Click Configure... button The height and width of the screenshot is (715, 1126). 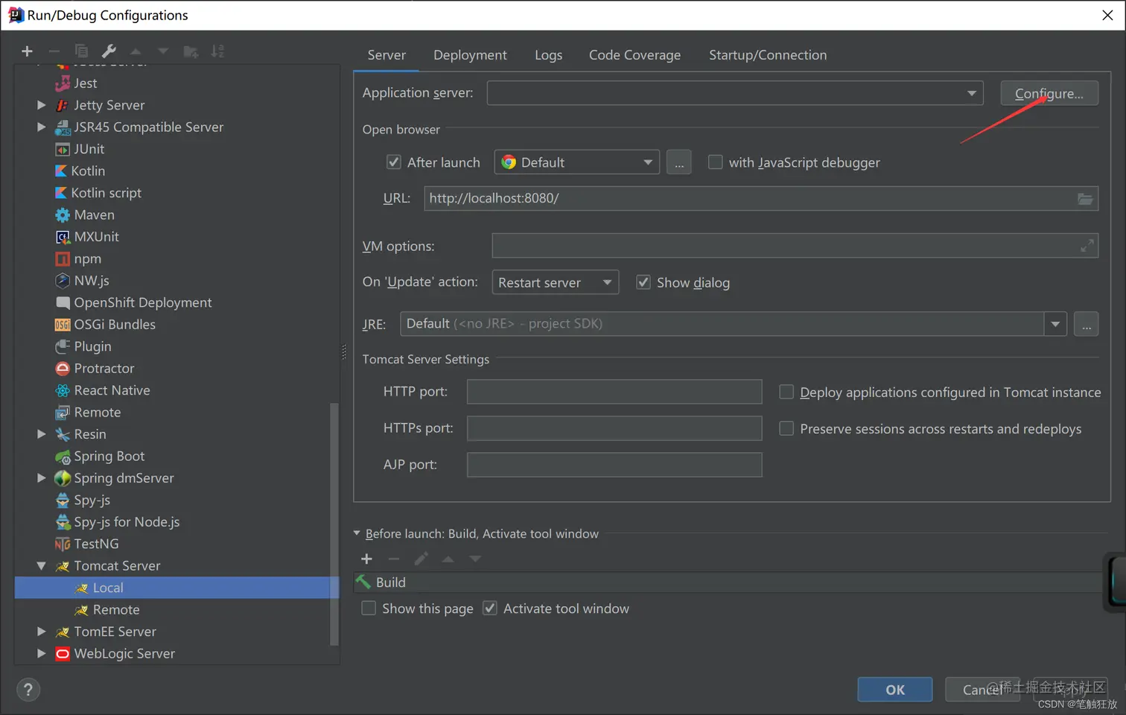1049,93
